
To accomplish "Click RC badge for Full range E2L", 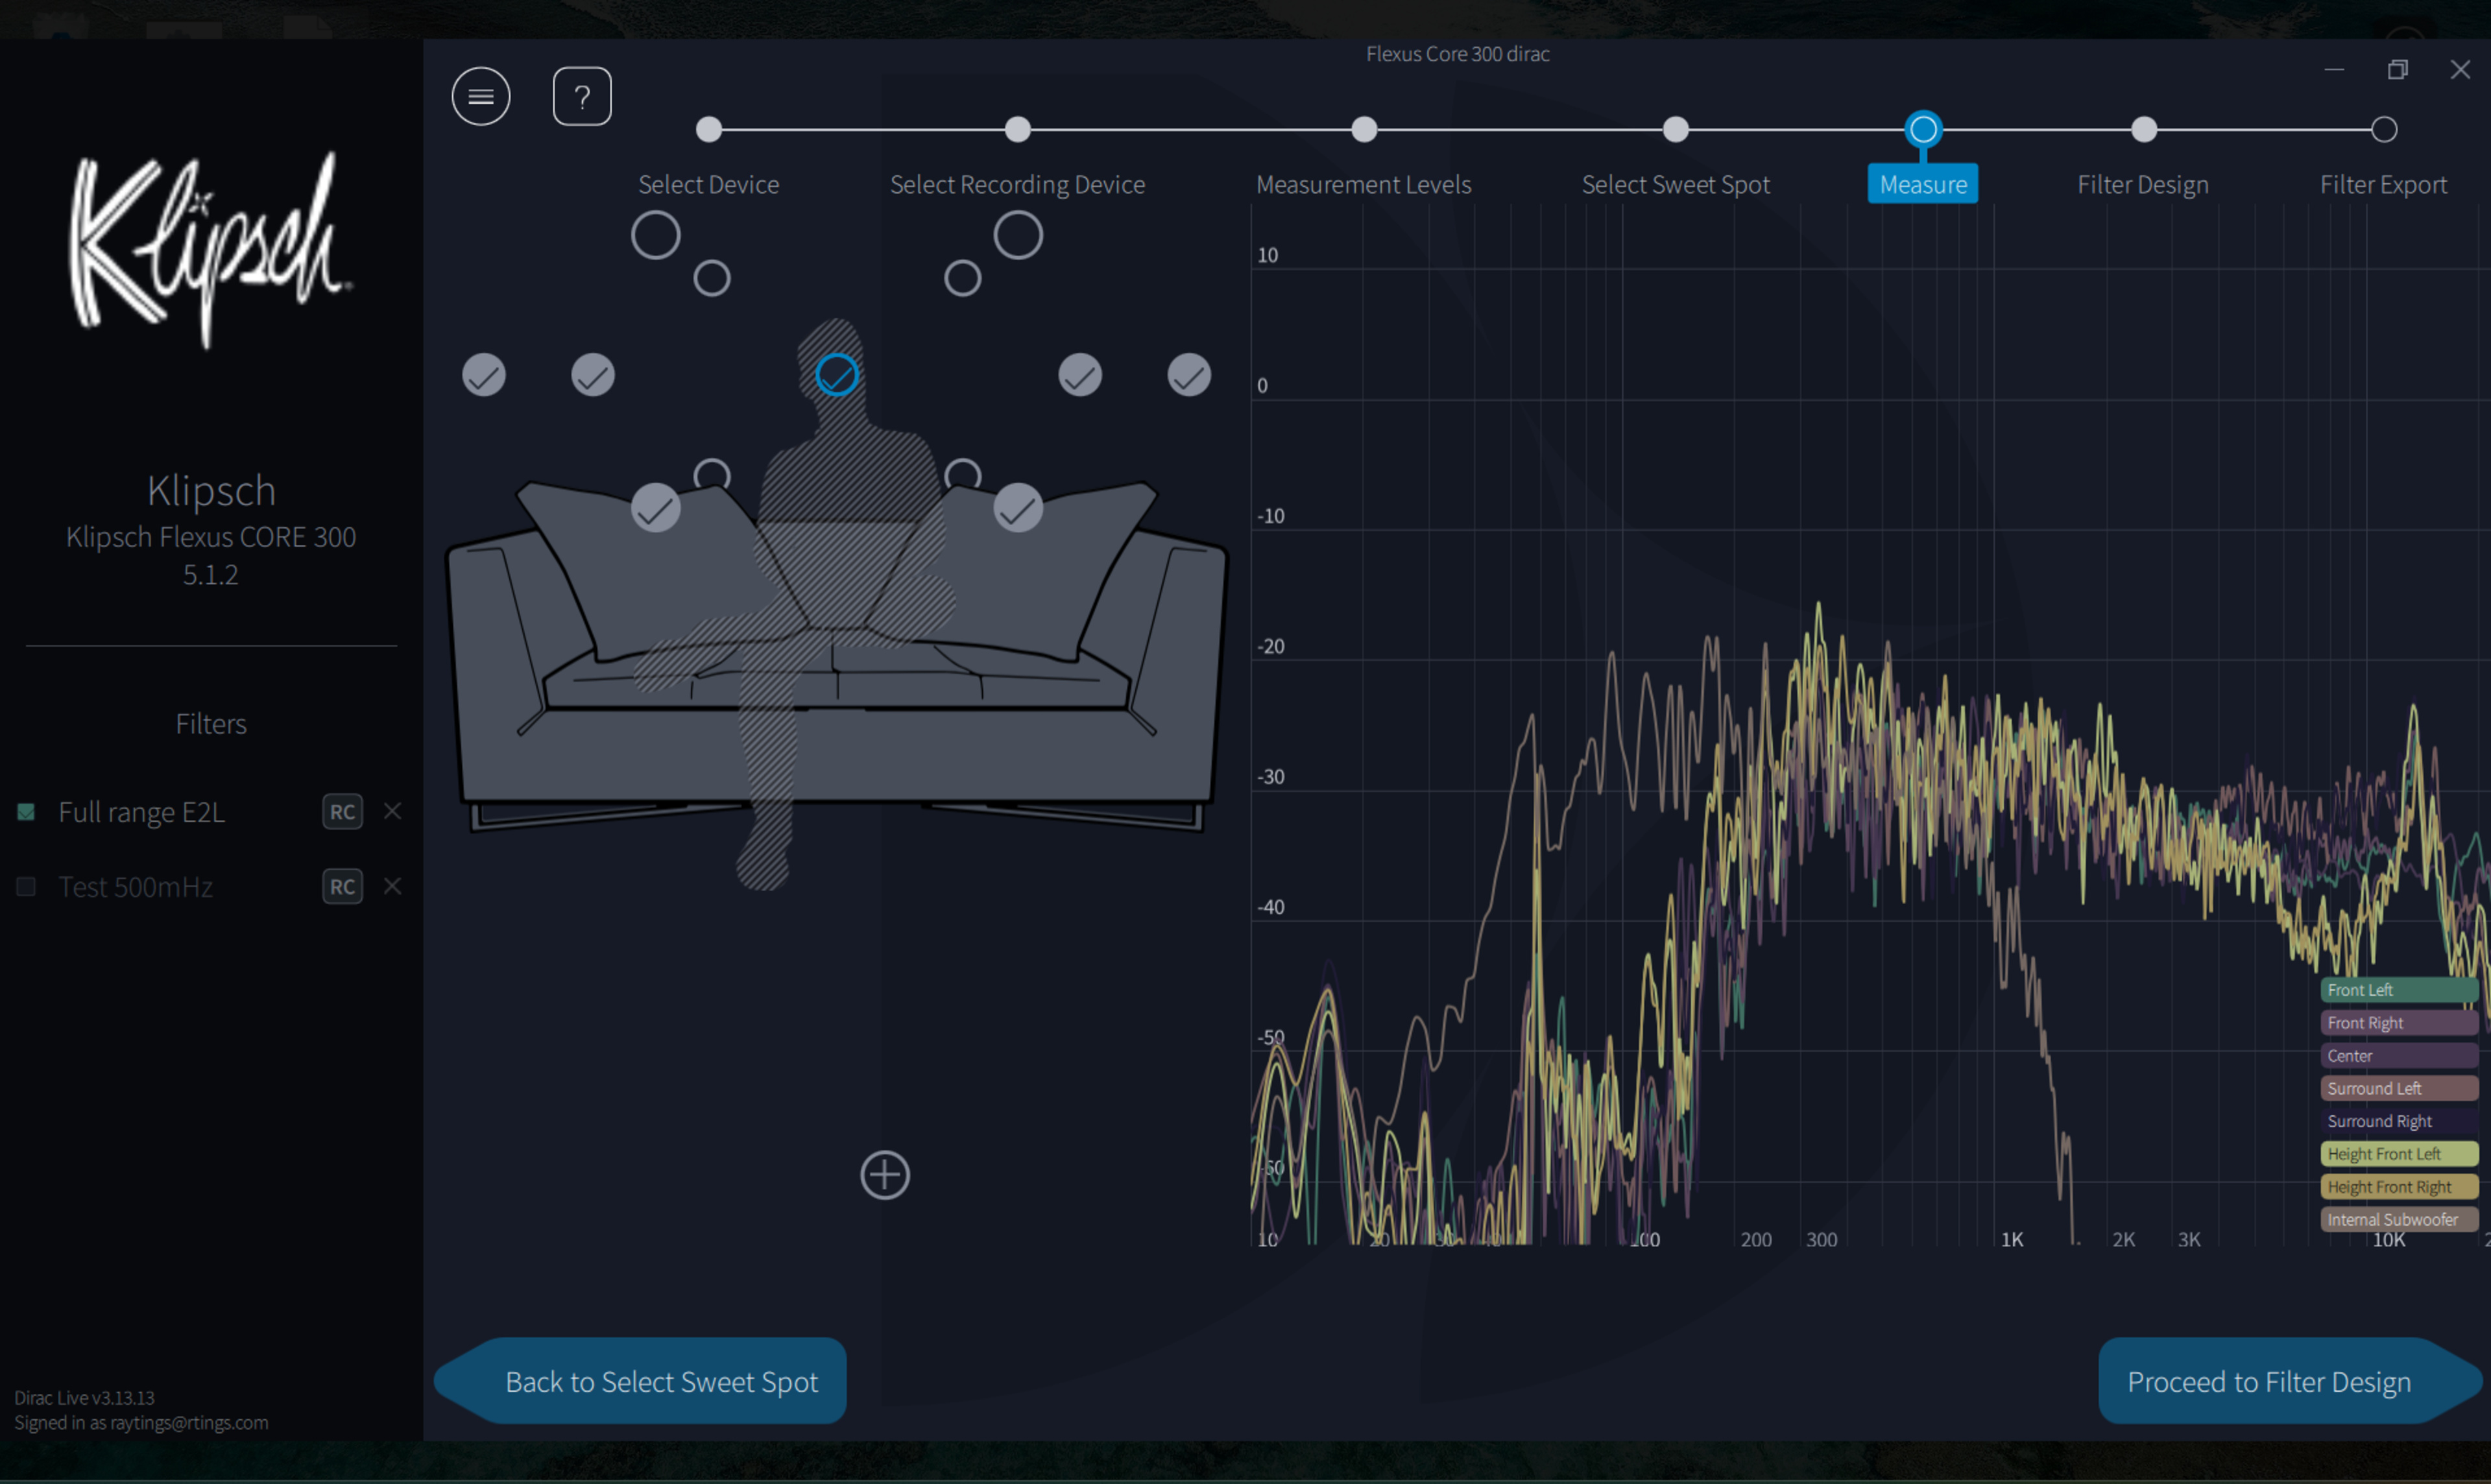I will point(342,811).
